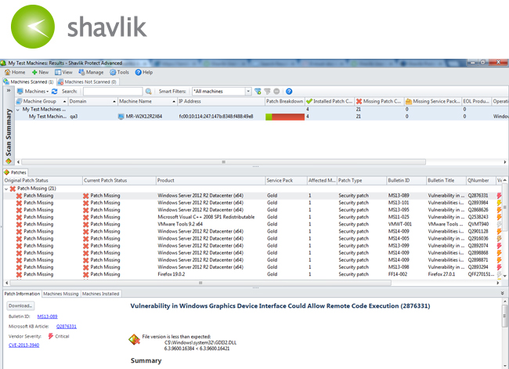Click the patch breakdown bar

tap(285, 117)
